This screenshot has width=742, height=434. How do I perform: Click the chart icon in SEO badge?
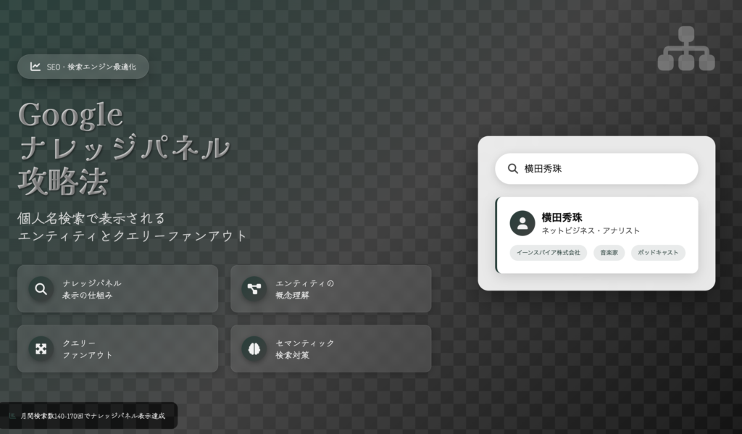coord(35,67)
